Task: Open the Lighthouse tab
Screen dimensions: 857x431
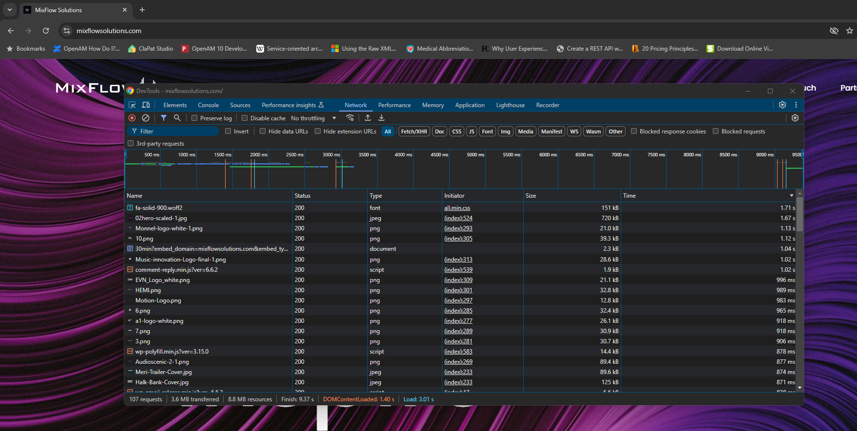Action: pos(511,105)
